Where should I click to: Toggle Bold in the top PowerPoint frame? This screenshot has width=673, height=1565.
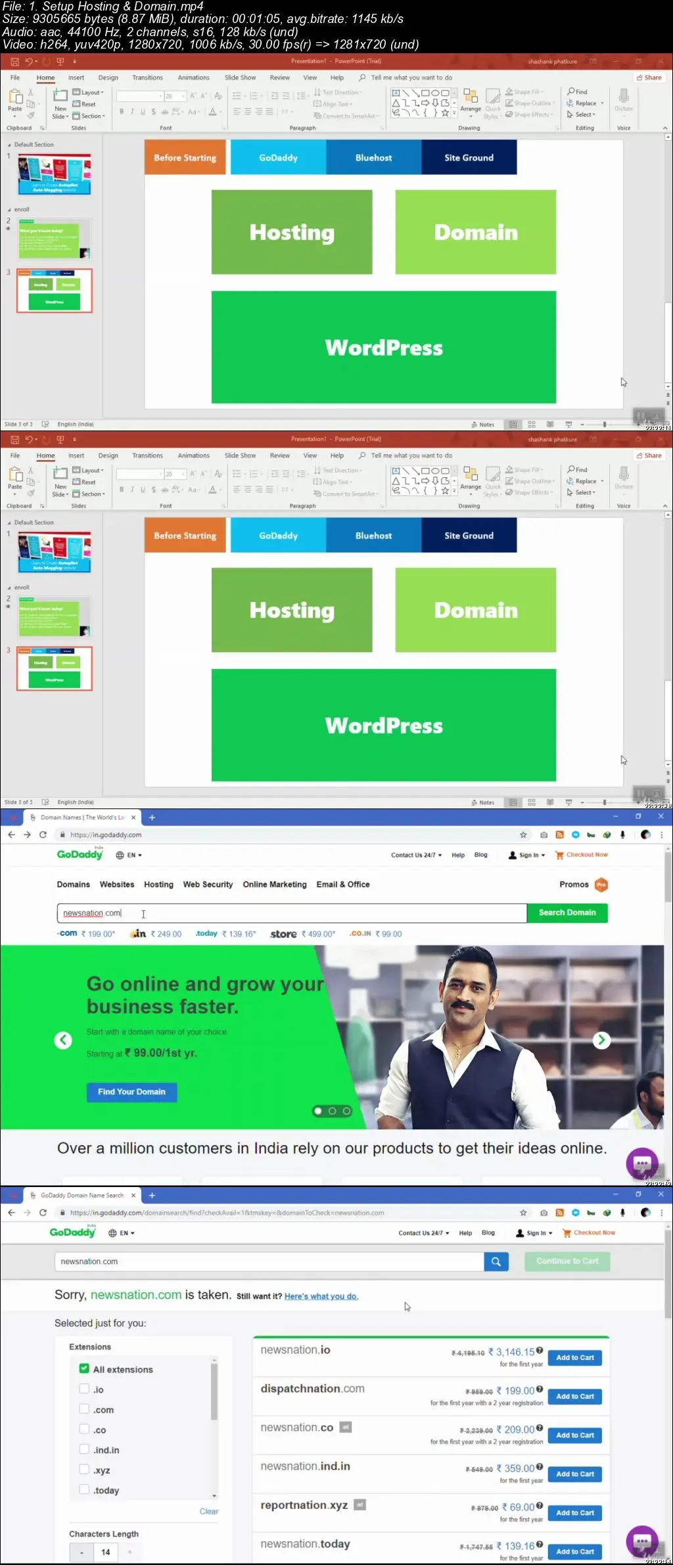click(x=122, y=112)
